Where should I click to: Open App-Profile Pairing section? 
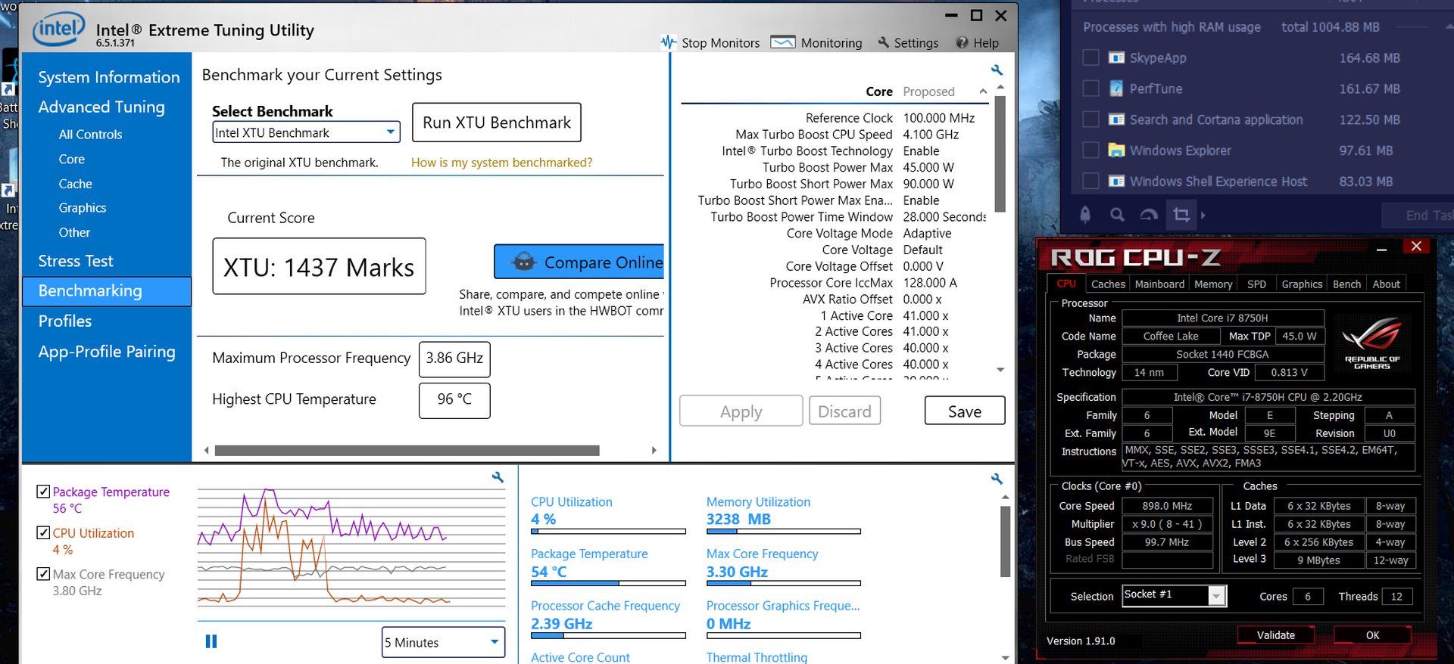point(107,352)
